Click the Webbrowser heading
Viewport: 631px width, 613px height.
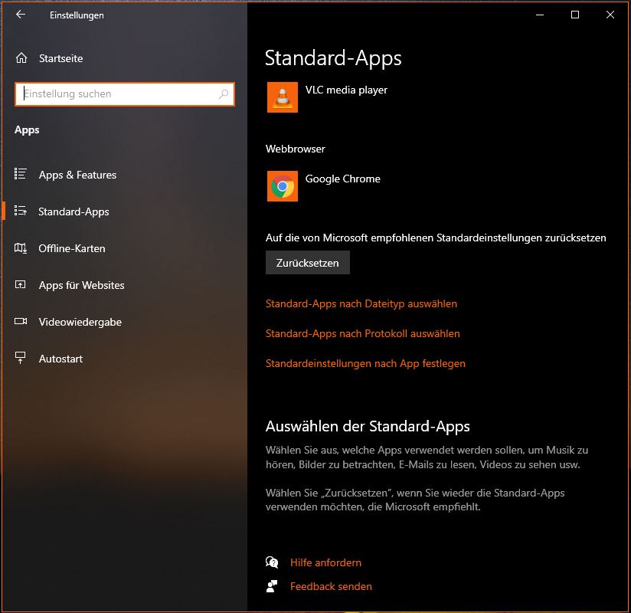pos(295,149)
